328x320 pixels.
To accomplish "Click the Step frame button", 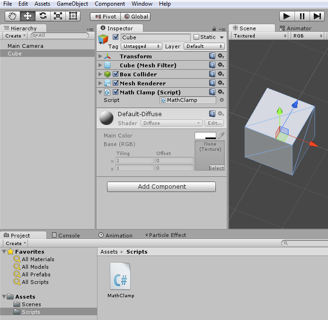I will (317, 16).
